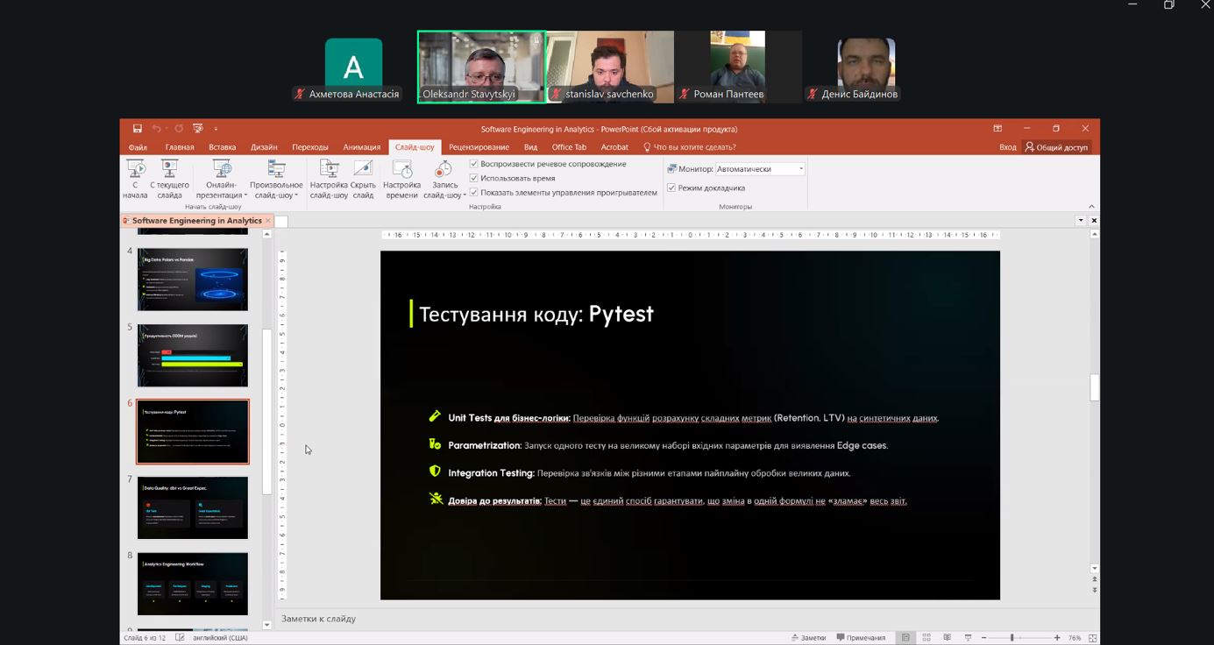Image resolution: width=1214 pixels, height=645 pixels.
Task: Click the zoom in plus icon
Action: tap(1057, 638)
